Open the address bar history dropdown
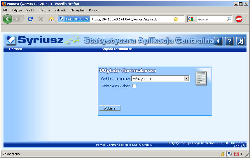 (x=182, y=19)
